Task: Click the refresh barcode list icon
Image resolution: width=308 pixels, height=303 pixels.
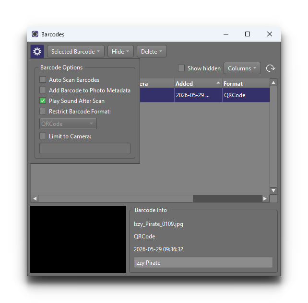Action: point(271,68)
